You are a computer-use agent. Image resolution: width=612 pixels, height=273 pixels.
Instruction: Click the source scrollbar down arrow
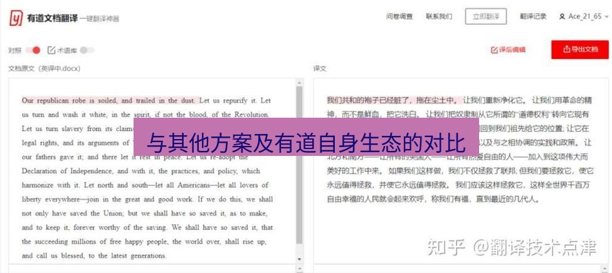pos(299,259)
